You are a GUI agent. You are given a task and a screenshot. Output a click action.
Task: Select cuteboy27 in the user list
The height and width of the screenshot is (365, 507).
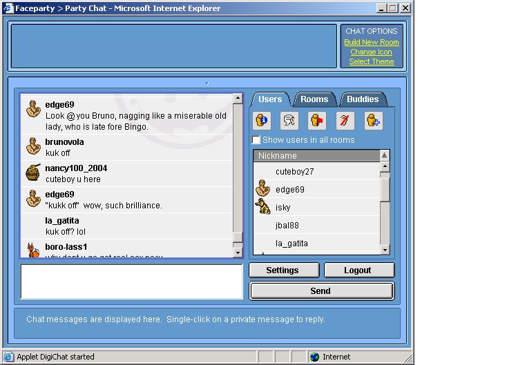coord(317,172)
